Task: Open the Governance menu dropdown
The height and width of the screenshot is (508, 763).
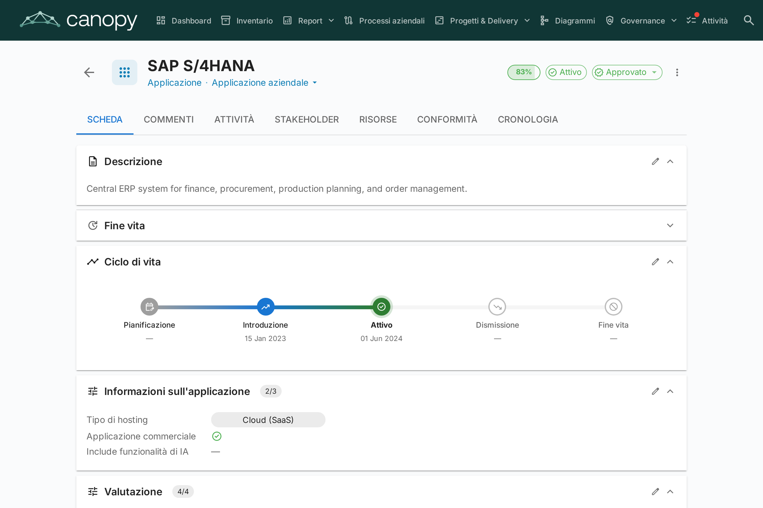Action: pos(641,21)
